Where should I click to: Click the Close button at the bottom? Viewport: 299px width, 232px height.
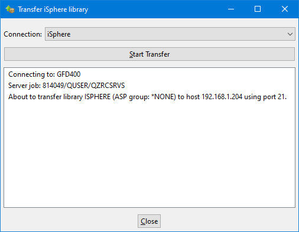(149, 221)
